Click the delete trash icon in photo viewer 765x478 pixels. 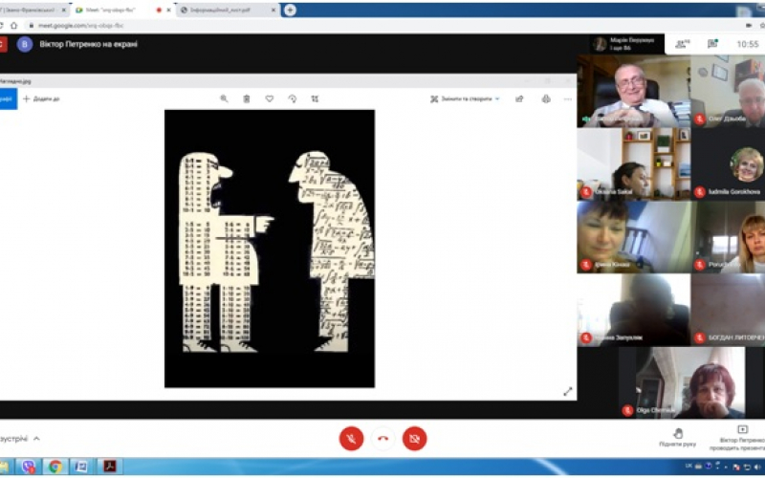point(247,98)
